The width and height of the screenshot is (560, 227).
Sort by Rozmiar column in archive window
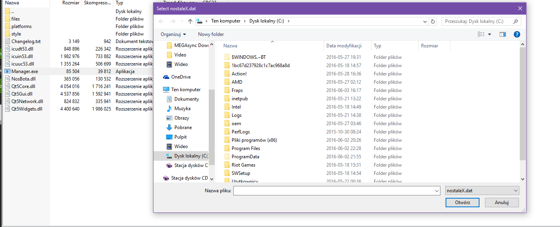click(71, 3)
